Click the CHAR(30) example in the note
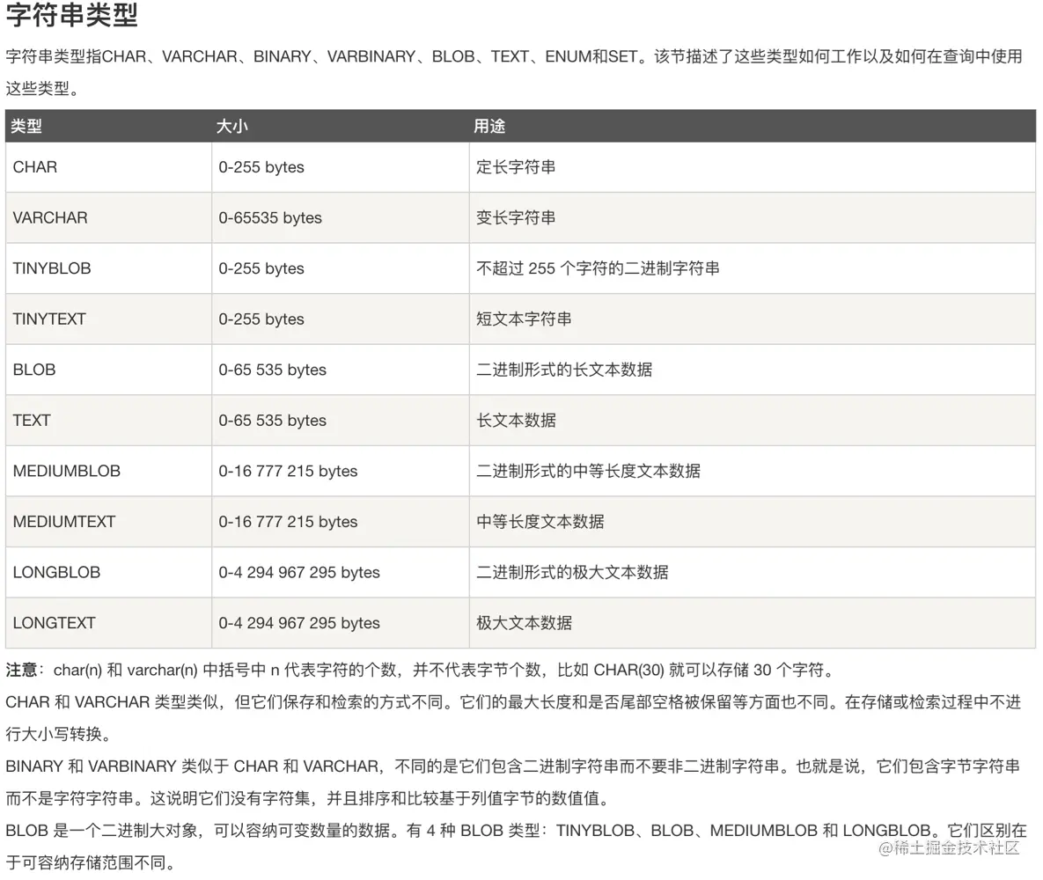The image size is (1043, 880). pyautogui.click(x=628, y=670)
